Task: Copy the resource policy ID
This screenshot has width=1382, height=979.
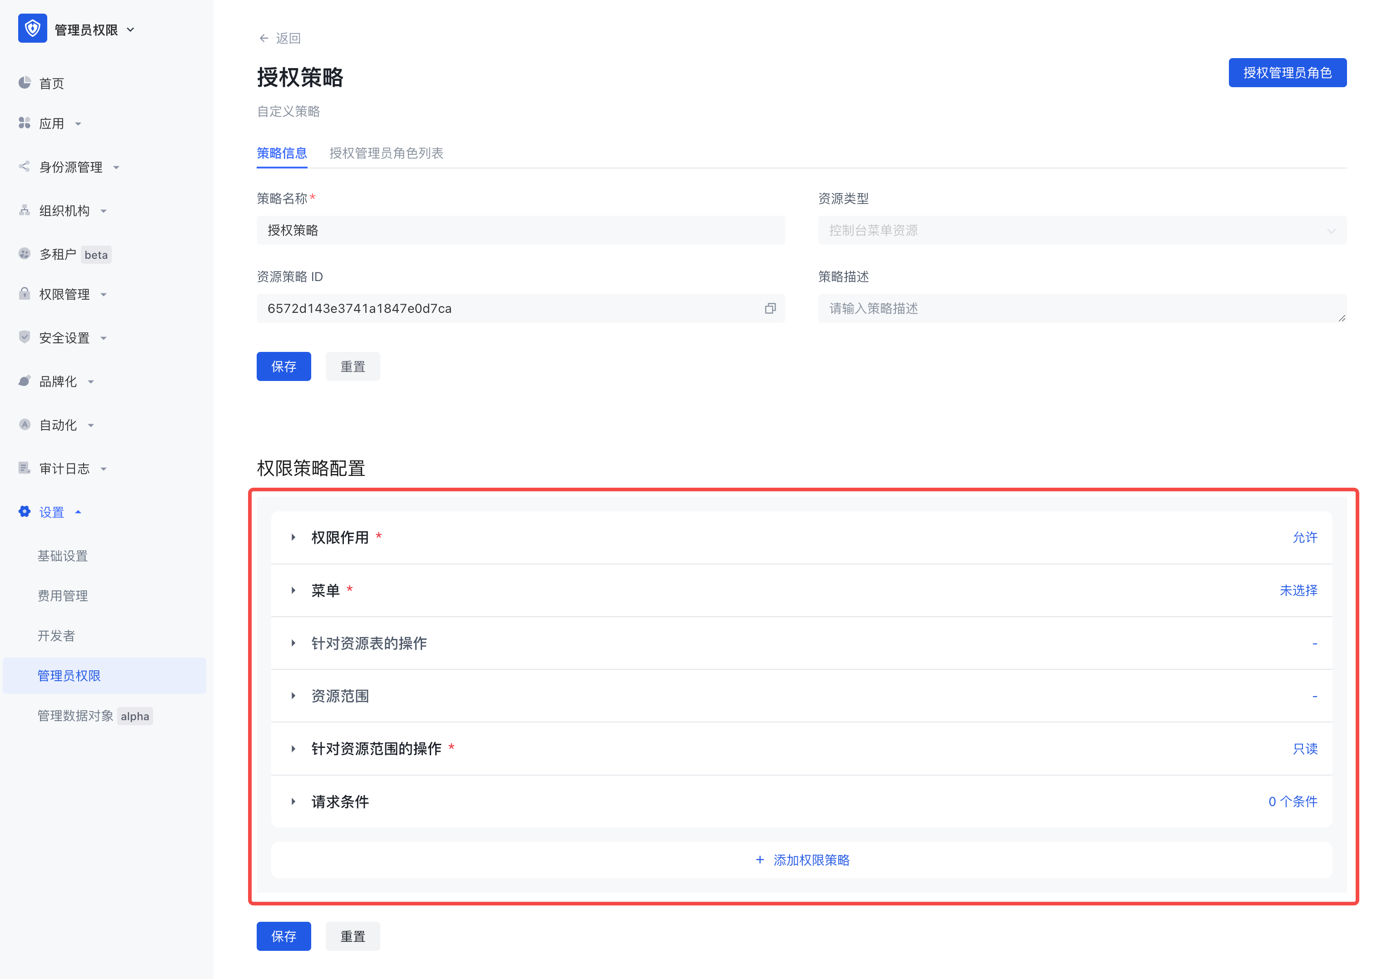Action: coord(770,309)
